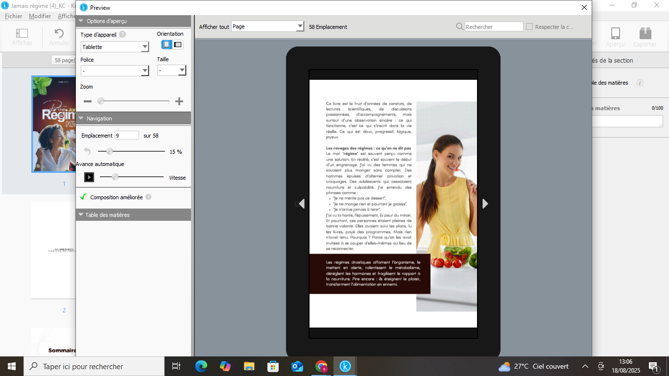
Task: Go to next page with right arrow
Action: [485, 204]
